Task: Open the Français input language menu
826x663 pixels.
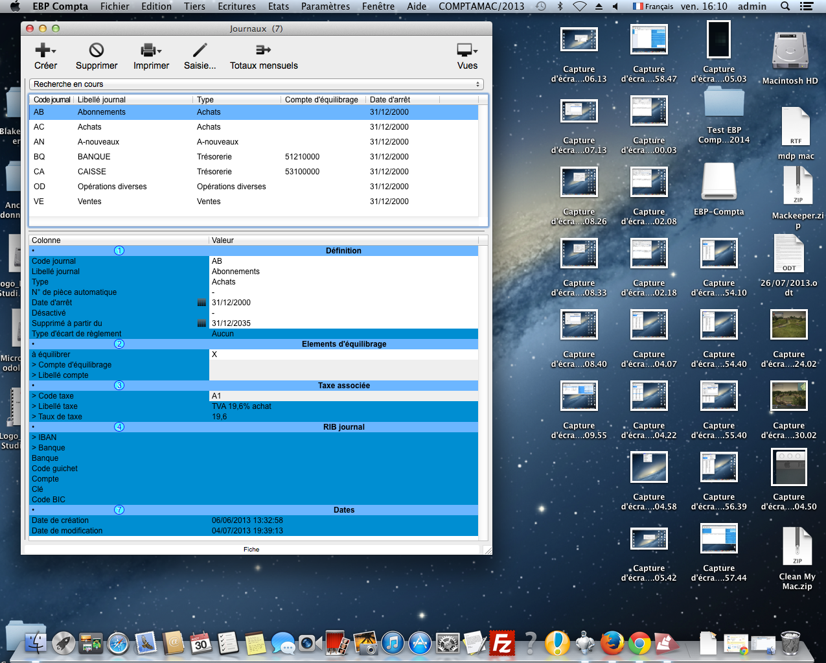Action: click(653, 6)
